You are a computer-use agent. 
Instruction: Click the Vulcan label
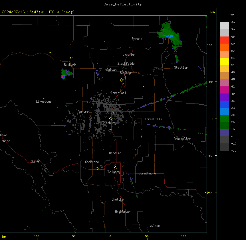[x=155, y=226]
